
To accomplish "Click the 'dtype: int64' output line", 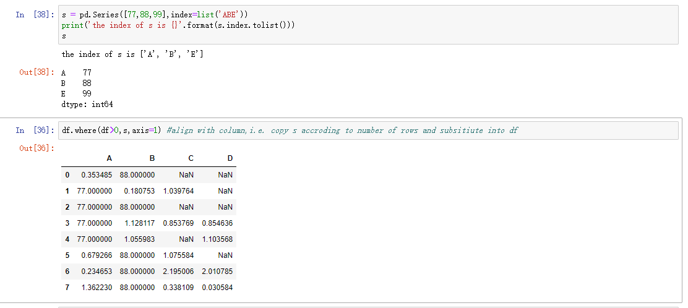I will [87, 105].
